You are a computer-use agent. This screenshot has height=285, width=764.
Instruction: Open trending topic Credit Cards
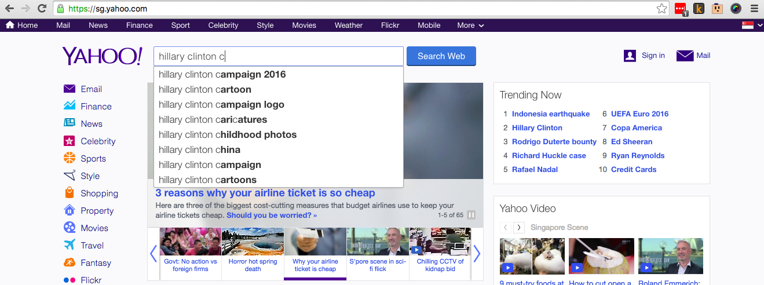tap(634, 170)
